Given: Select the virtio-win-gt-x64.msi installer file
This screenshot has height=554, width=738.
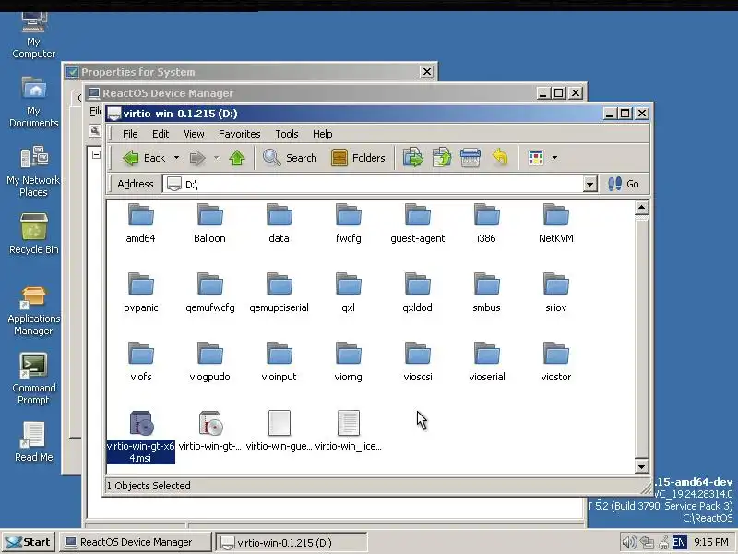Looking at the screenshot, I should (141, 436).
